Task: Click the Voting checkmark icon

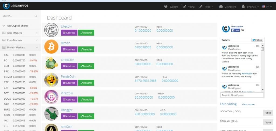Action: (184, 6)
